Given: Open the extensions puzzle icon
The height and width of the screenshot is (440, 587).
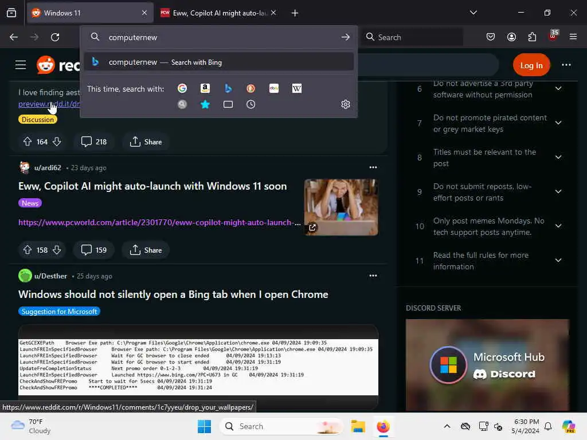Looking at the screenshot, I should [532, 37].
